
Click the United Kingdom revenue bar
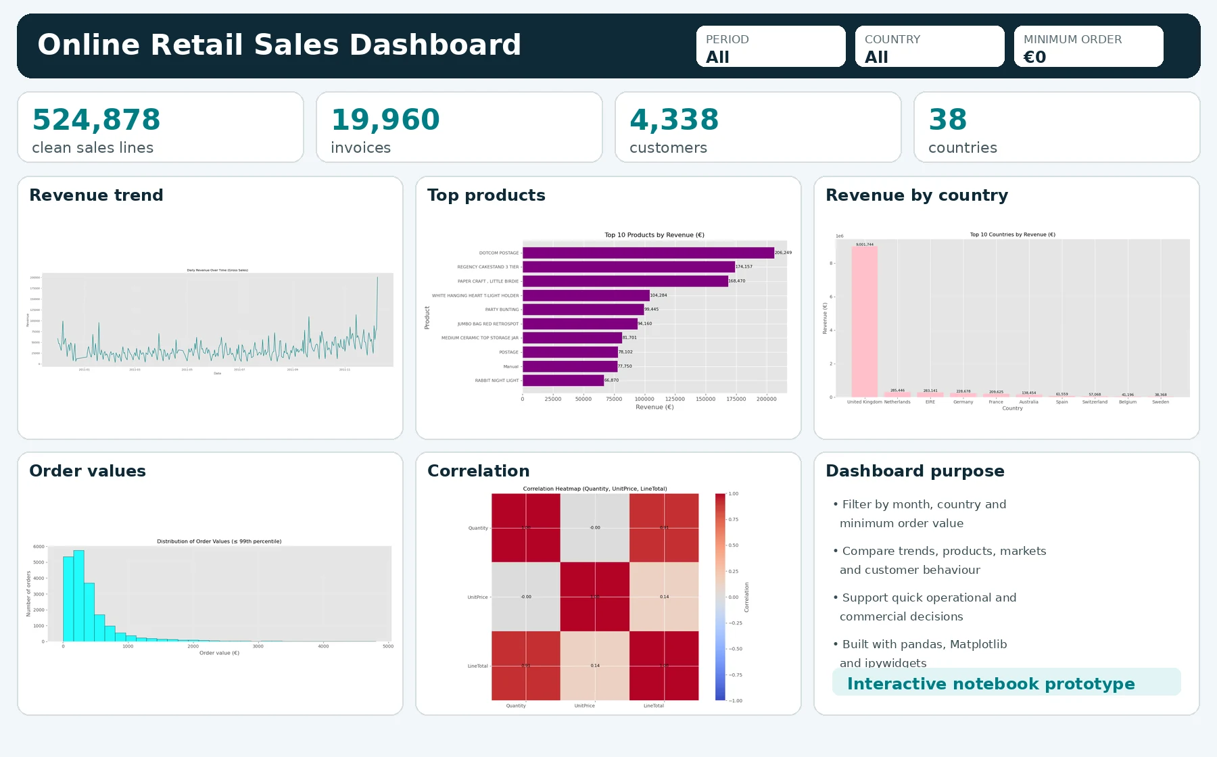(x=865, y=322)
